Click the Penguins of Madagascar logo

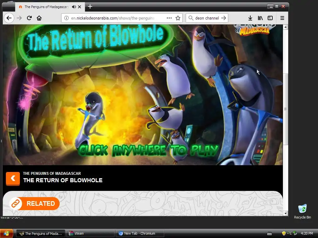click(x=255, y=30)
